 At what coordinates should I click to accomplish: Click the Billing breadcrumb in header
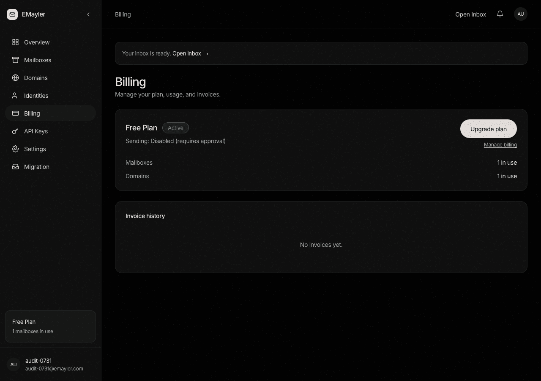click(123, 14)
